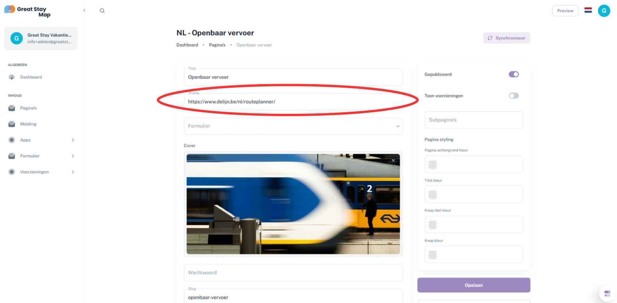Image resolution: width=617 pixels, height=303 pixels.
Task: Open the Formulier dropdown in the form
Action: coord(293,126)
